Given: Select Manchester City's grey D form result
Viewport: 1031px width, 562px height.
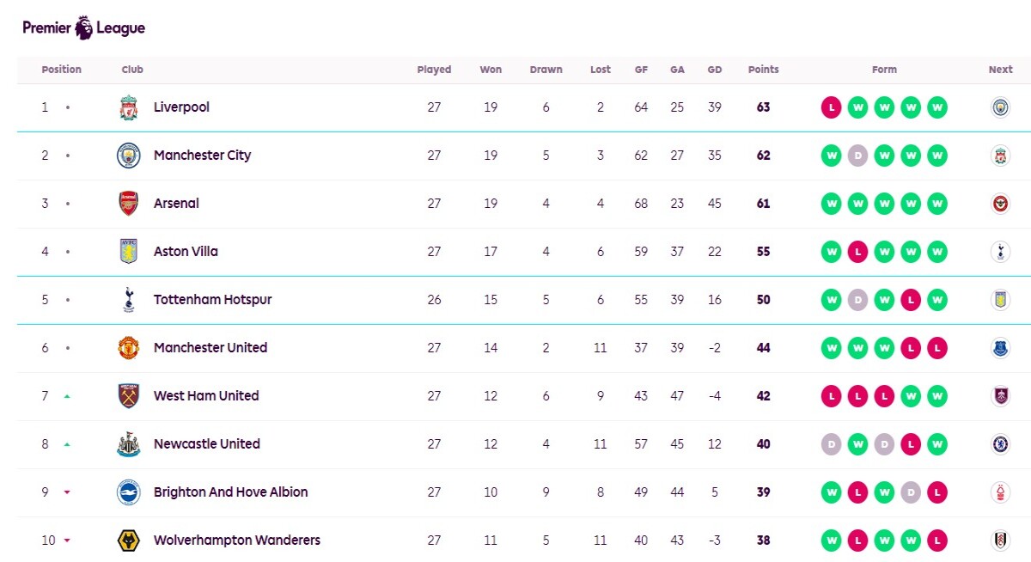Looking at the screenshot, I should click(857, 156).
